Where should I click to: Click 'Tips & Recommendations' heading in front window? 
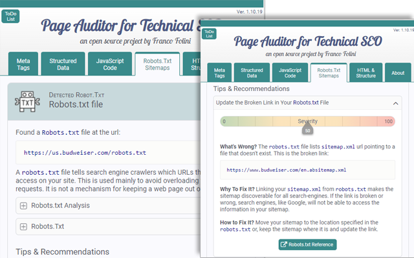coord(252,89)
